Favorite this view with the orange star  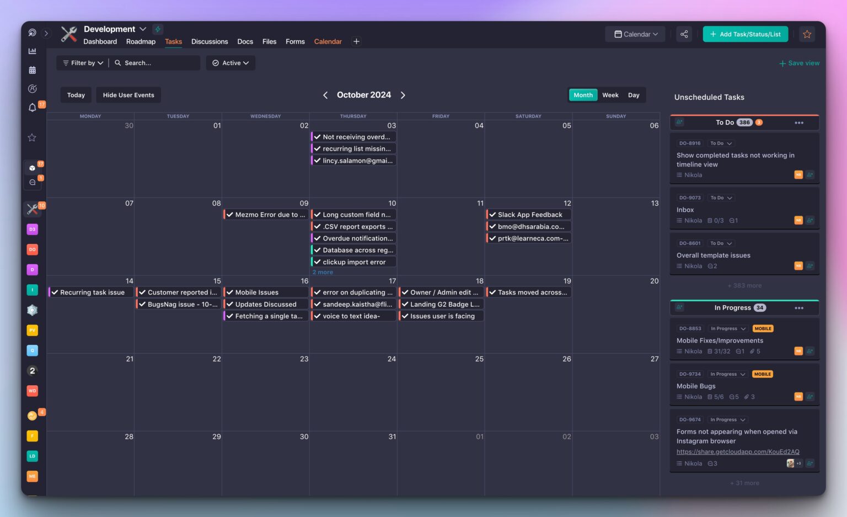tap(807, 34)
